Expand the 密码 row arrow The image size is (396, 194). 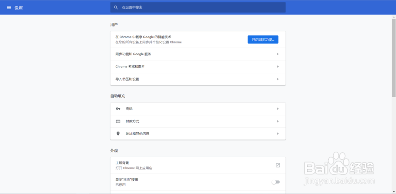click(278, 109)
